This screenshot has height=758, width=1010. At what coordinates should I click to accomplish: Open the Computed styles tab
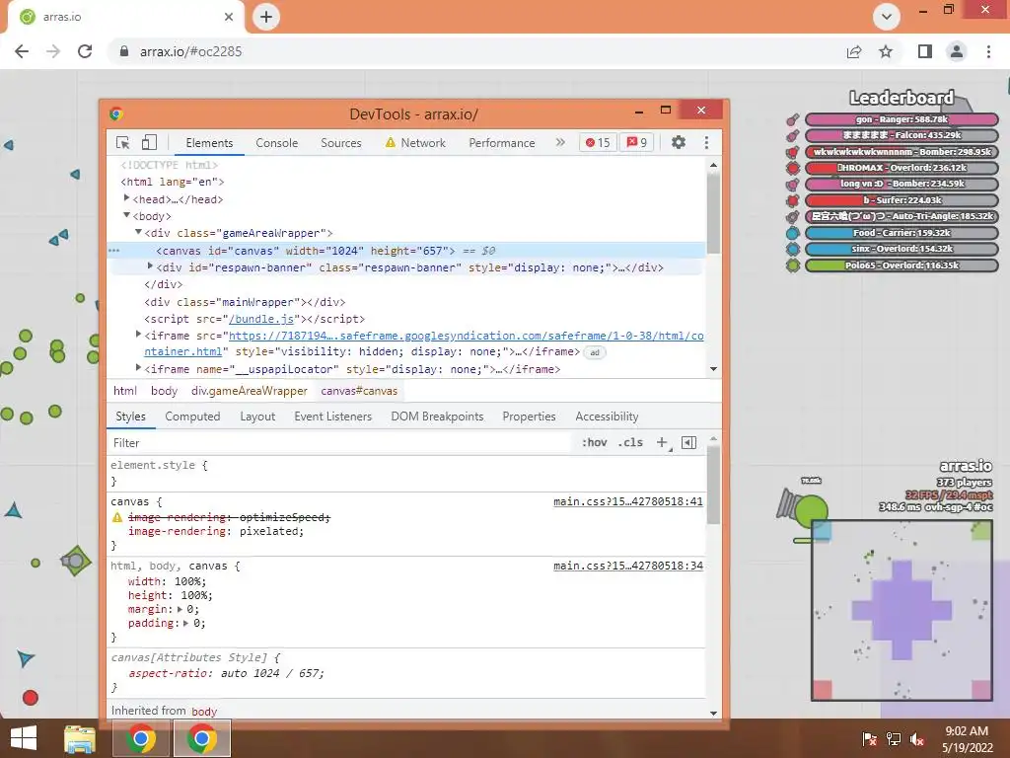(192, 417)
